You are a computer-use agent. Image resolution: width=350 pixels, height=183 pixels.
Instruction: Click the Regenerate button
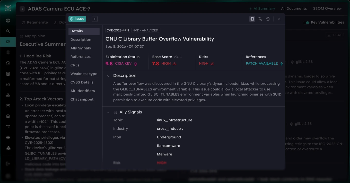pyautogui.click(x=35, y=23)
